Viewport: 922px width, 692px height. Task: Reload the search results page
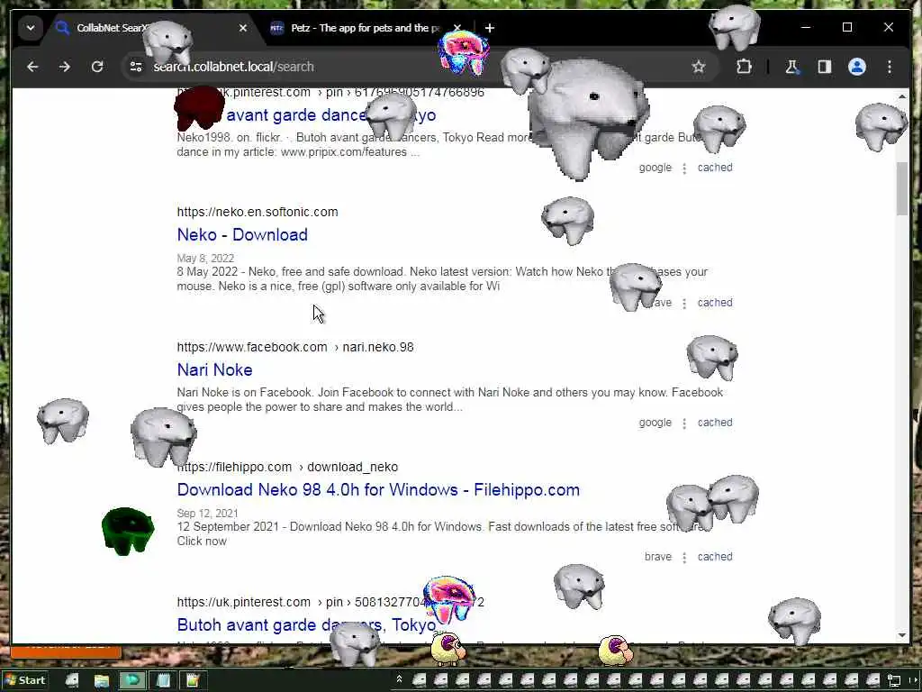click(97, 67)
